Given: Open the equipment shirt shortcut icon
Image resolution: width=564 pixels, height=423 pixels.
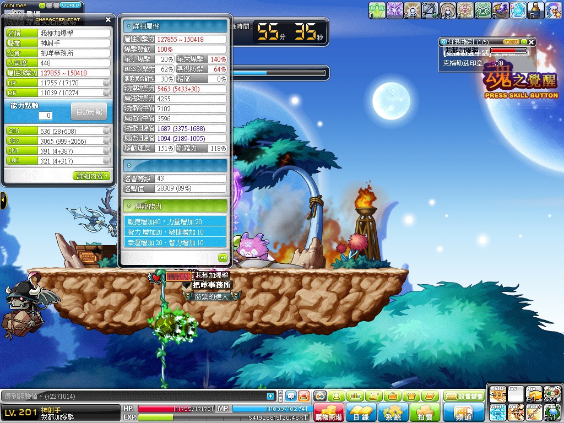Looking at the screenshot, I should (x=411, y=396).
